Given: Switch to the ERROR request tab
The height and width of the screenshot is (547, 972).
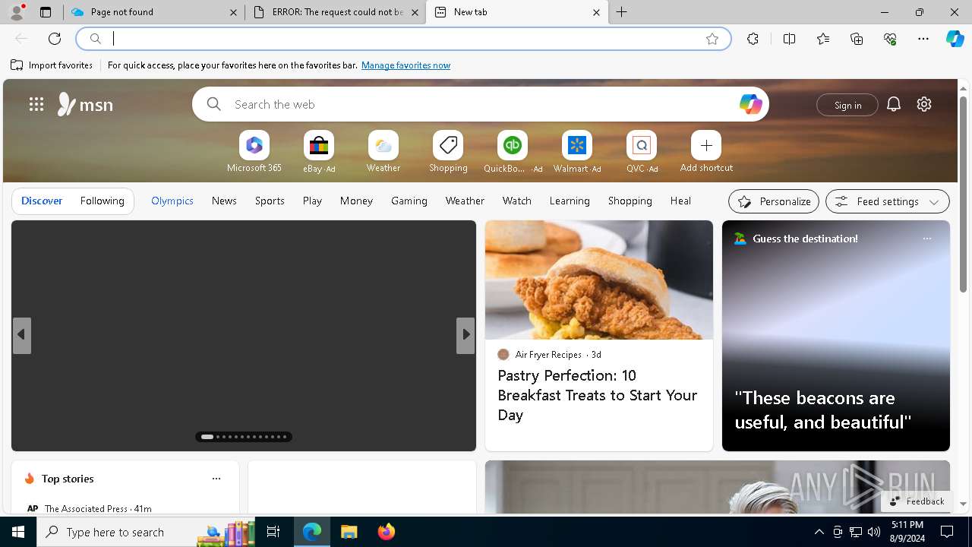Looking at the screenshot, I should (336, 12).
